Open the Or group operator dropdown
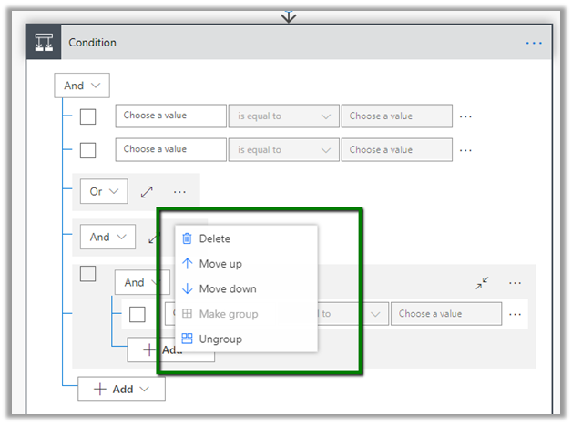 [103, 192]
